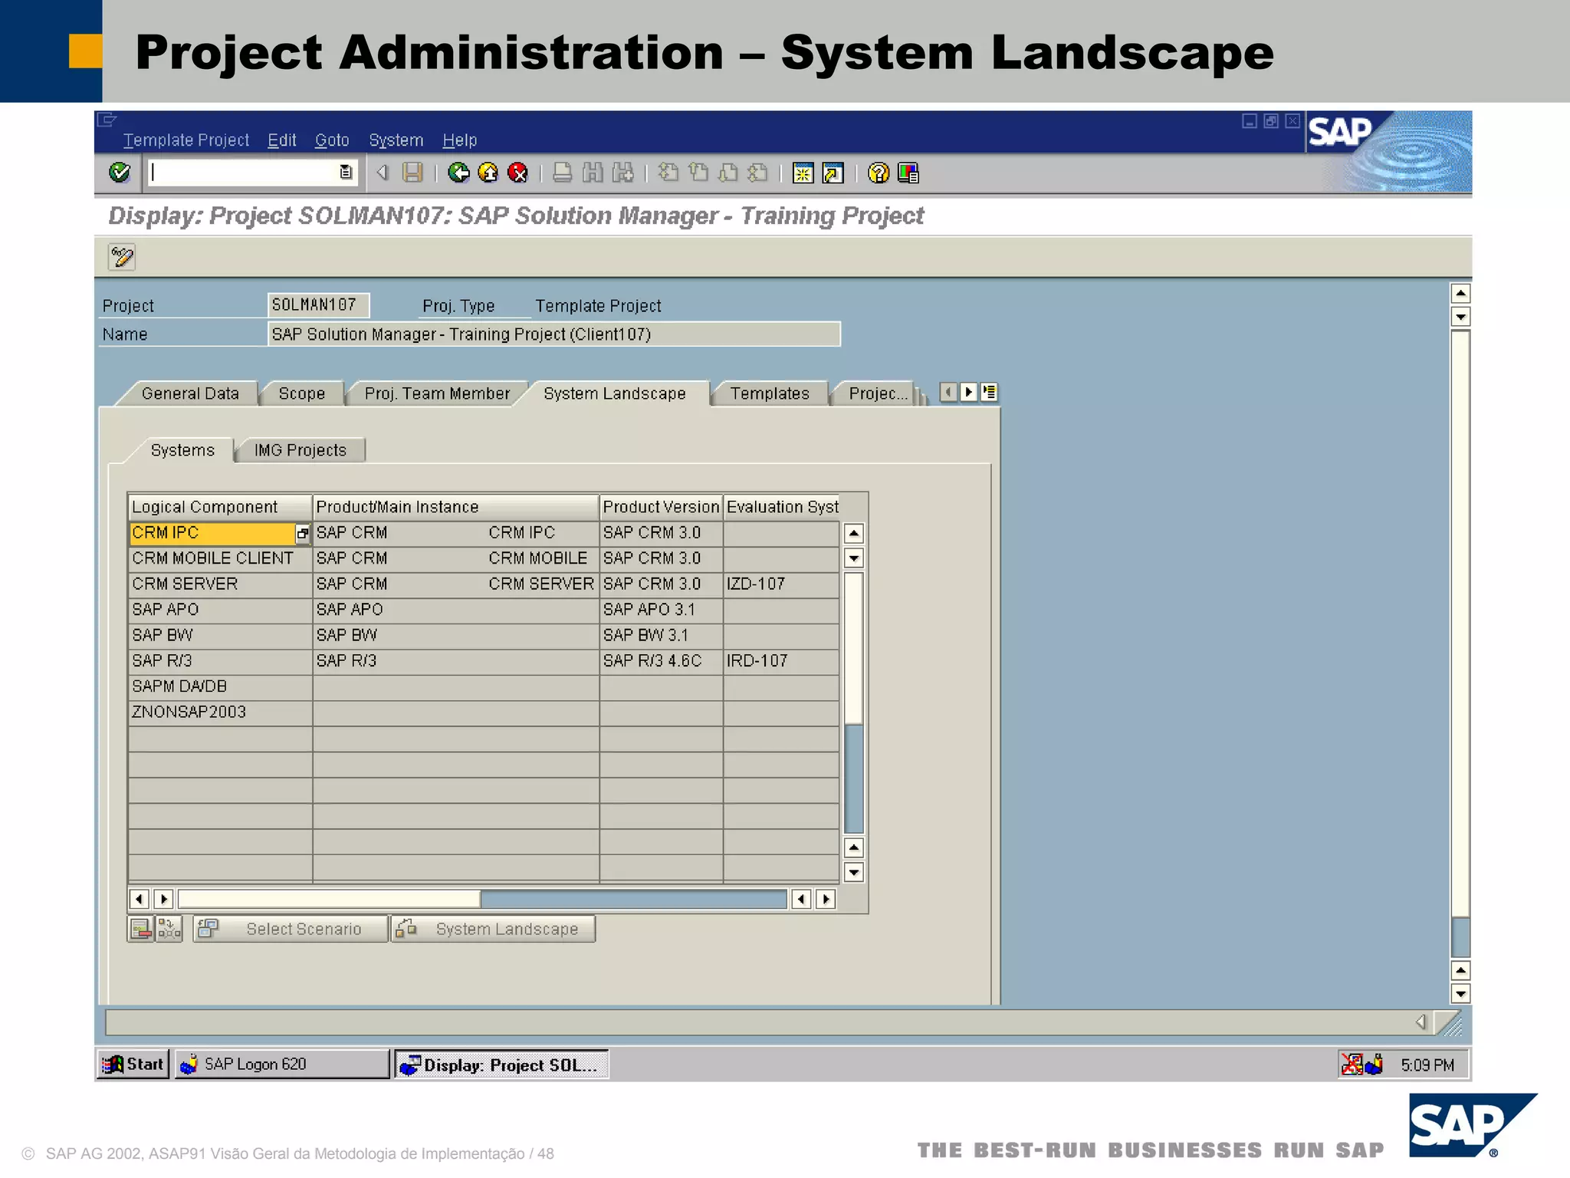Click the IRD-107 evaluation system cell

(780, 660)
